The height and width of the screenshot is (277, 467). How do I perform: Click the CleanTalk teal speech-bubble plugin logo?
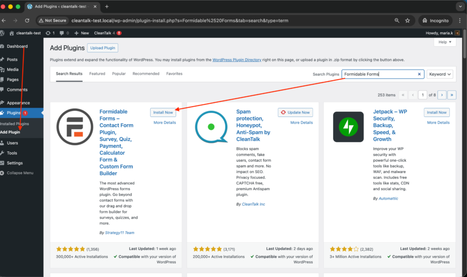click(211, 126)
